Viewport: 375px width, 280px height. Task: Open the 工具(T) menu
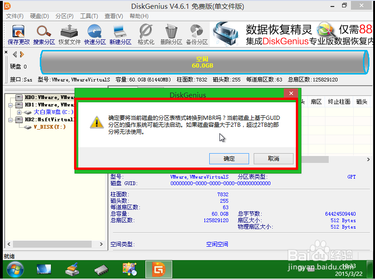(89, 16)
